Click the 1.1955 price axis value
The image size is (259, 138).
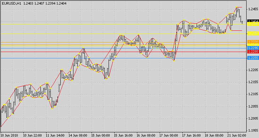[253, 131]
